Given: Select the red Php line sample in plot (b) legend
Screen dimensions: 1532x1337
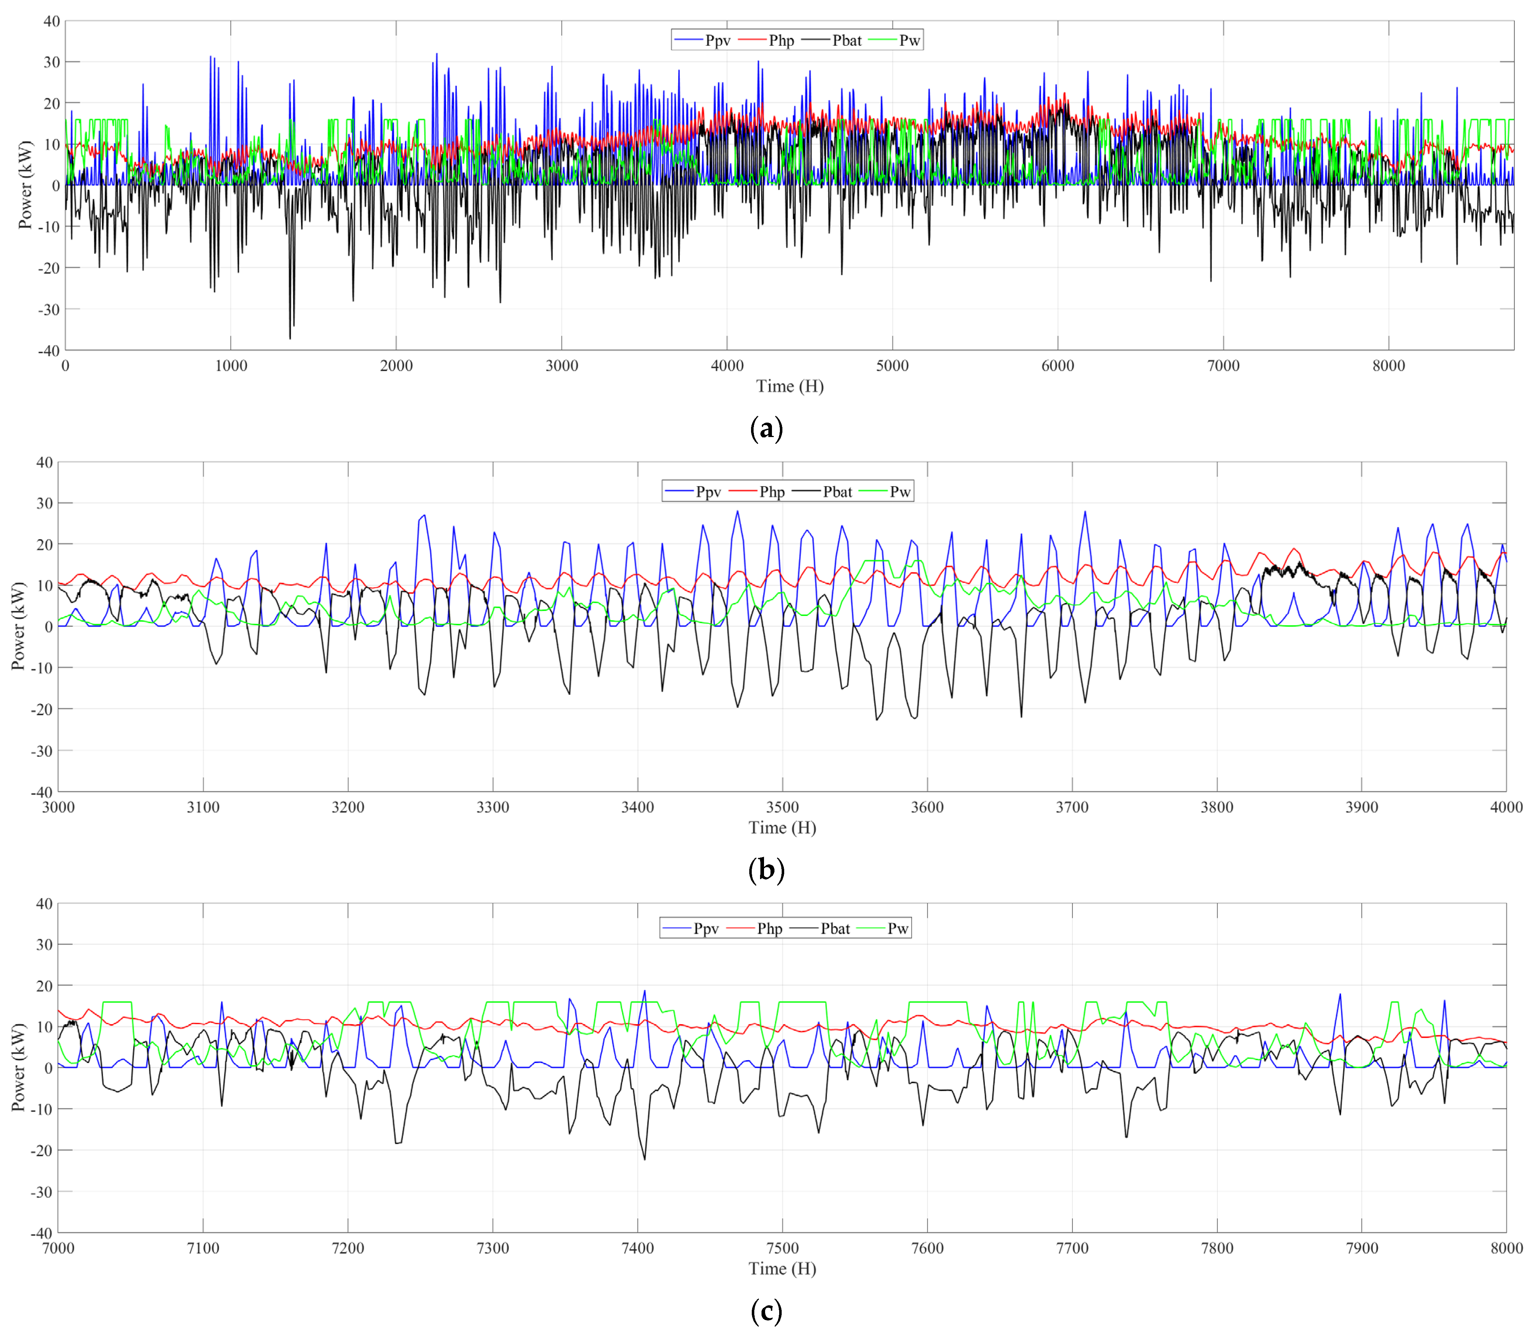Looking at the screenshot, I should 743,492.
